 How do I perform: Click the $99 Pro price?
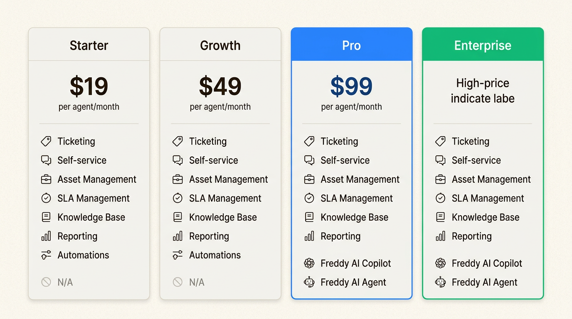(352, 86)
